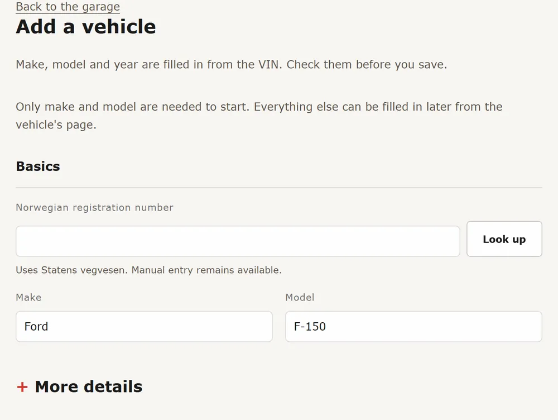Click the Look up button

[504, 239]
